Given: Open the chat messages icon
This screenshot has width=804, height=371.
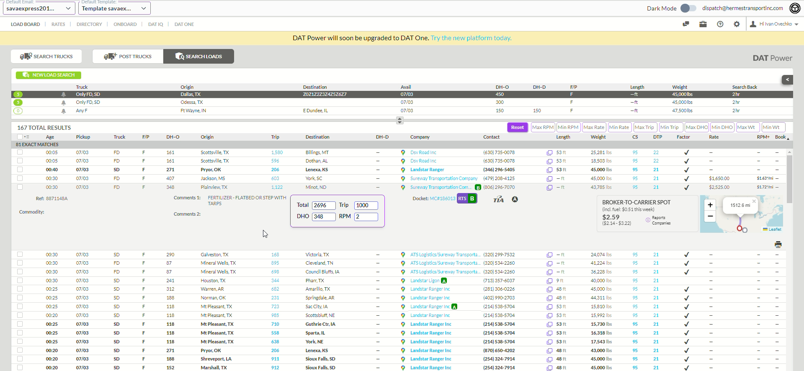Looking at the screenshot, I should pyautogui.click(x=686, y=24).
